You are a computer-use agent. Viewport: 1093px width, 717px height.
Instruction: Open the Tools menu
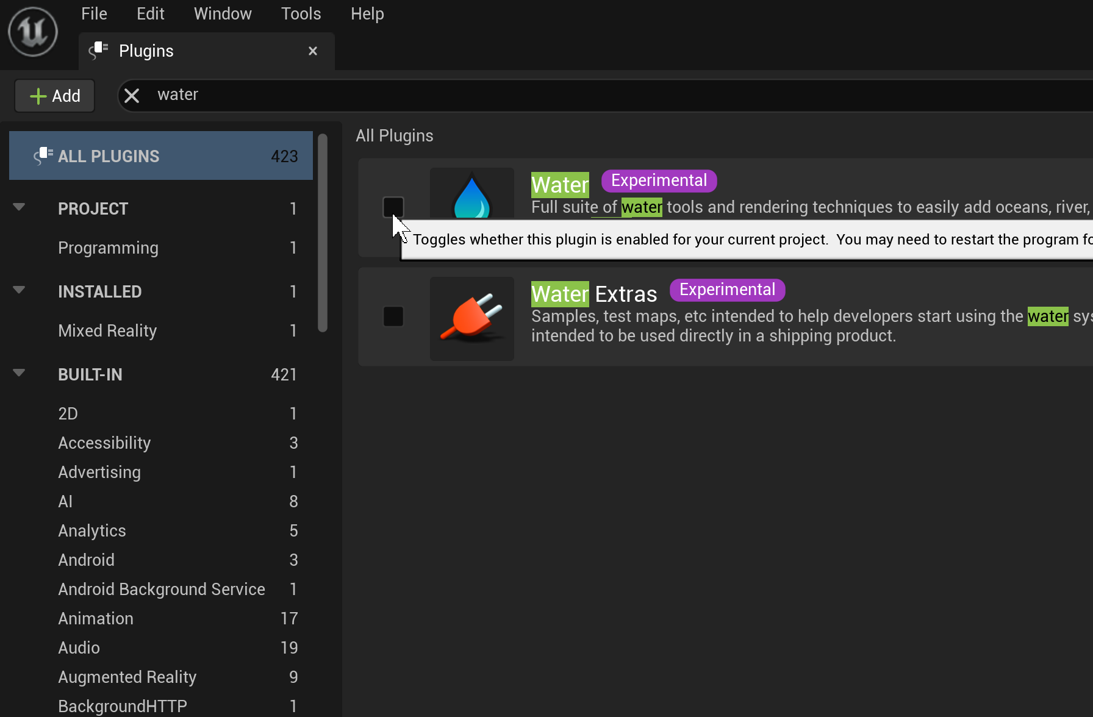(x=301, y=13)
